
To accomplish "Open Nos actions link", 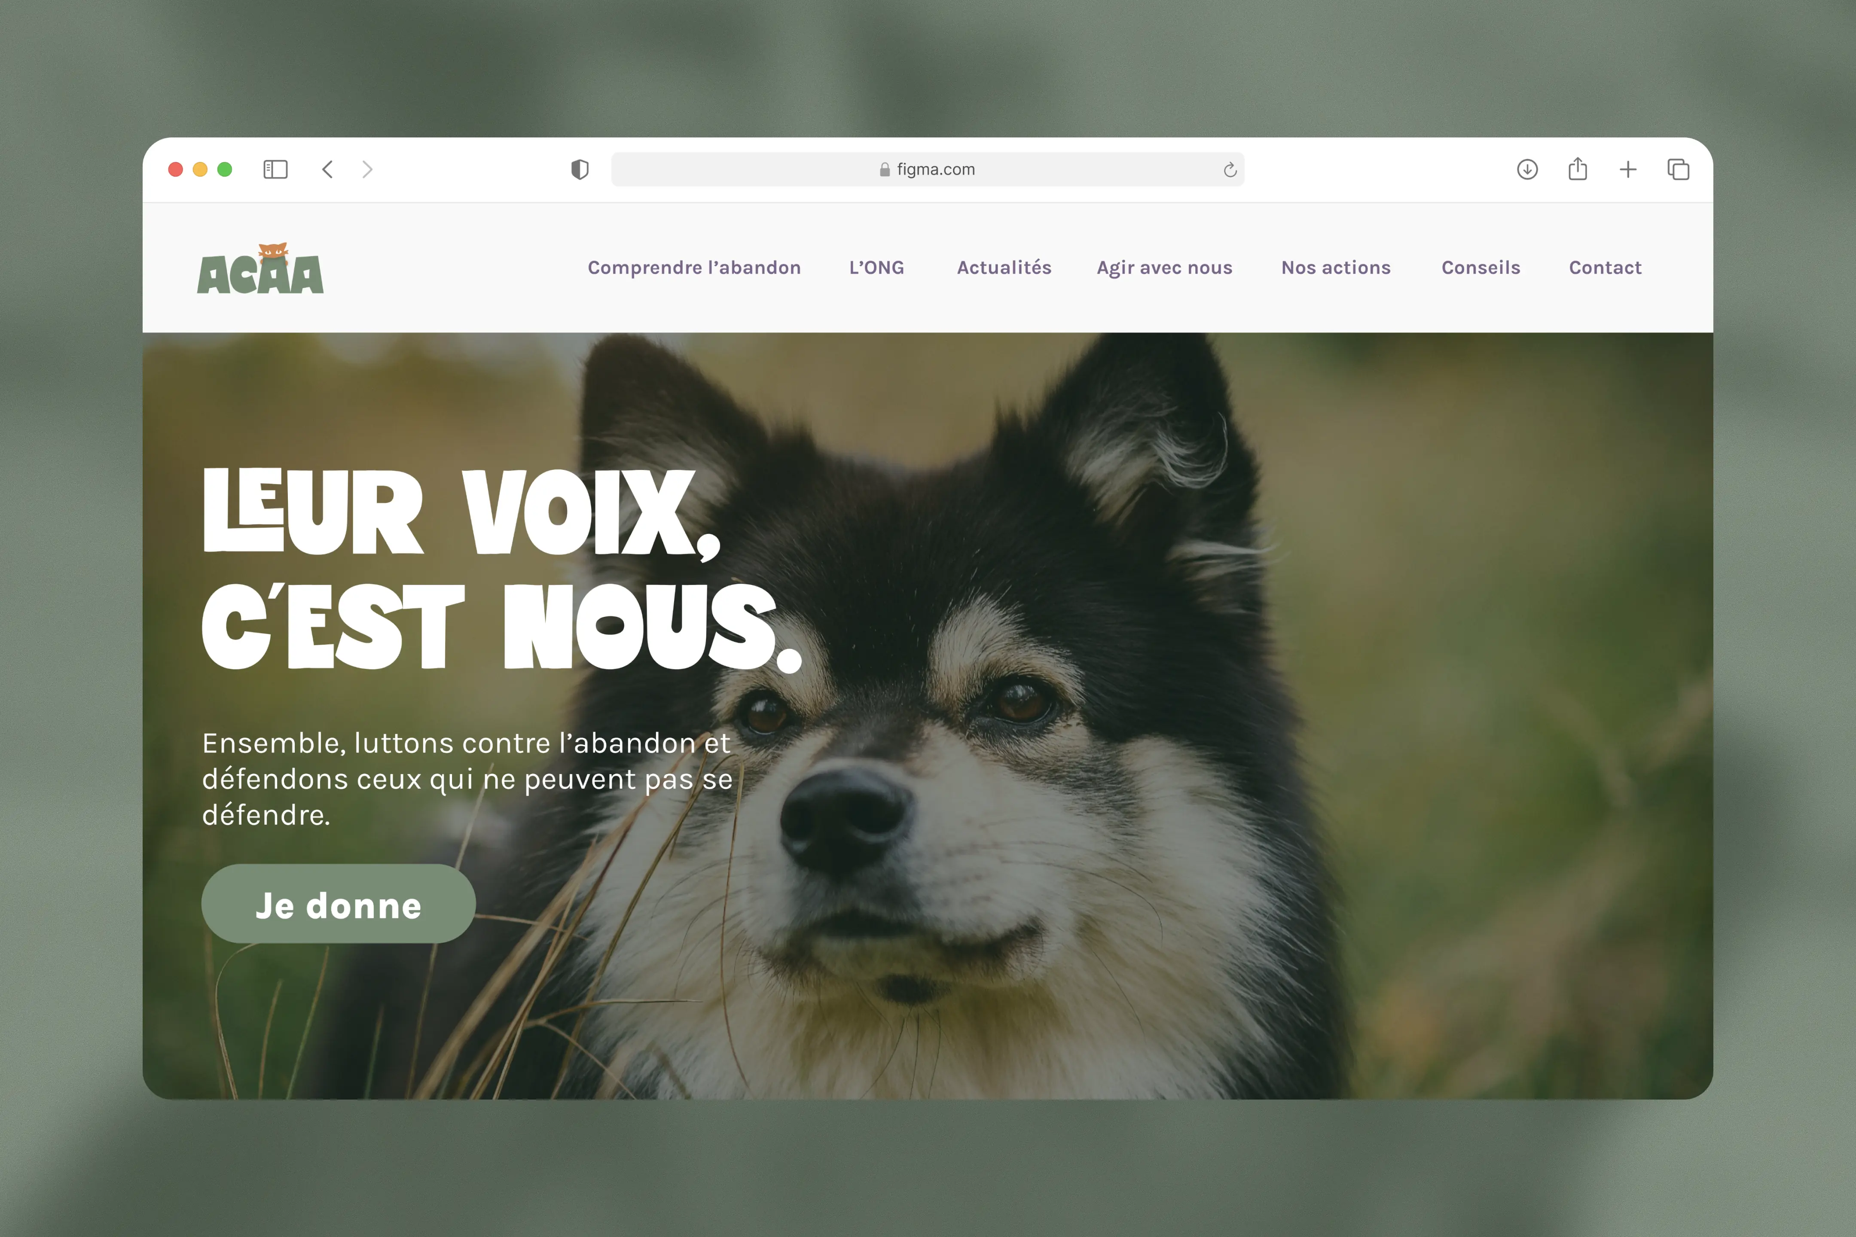I will [x=1336, y=268].
